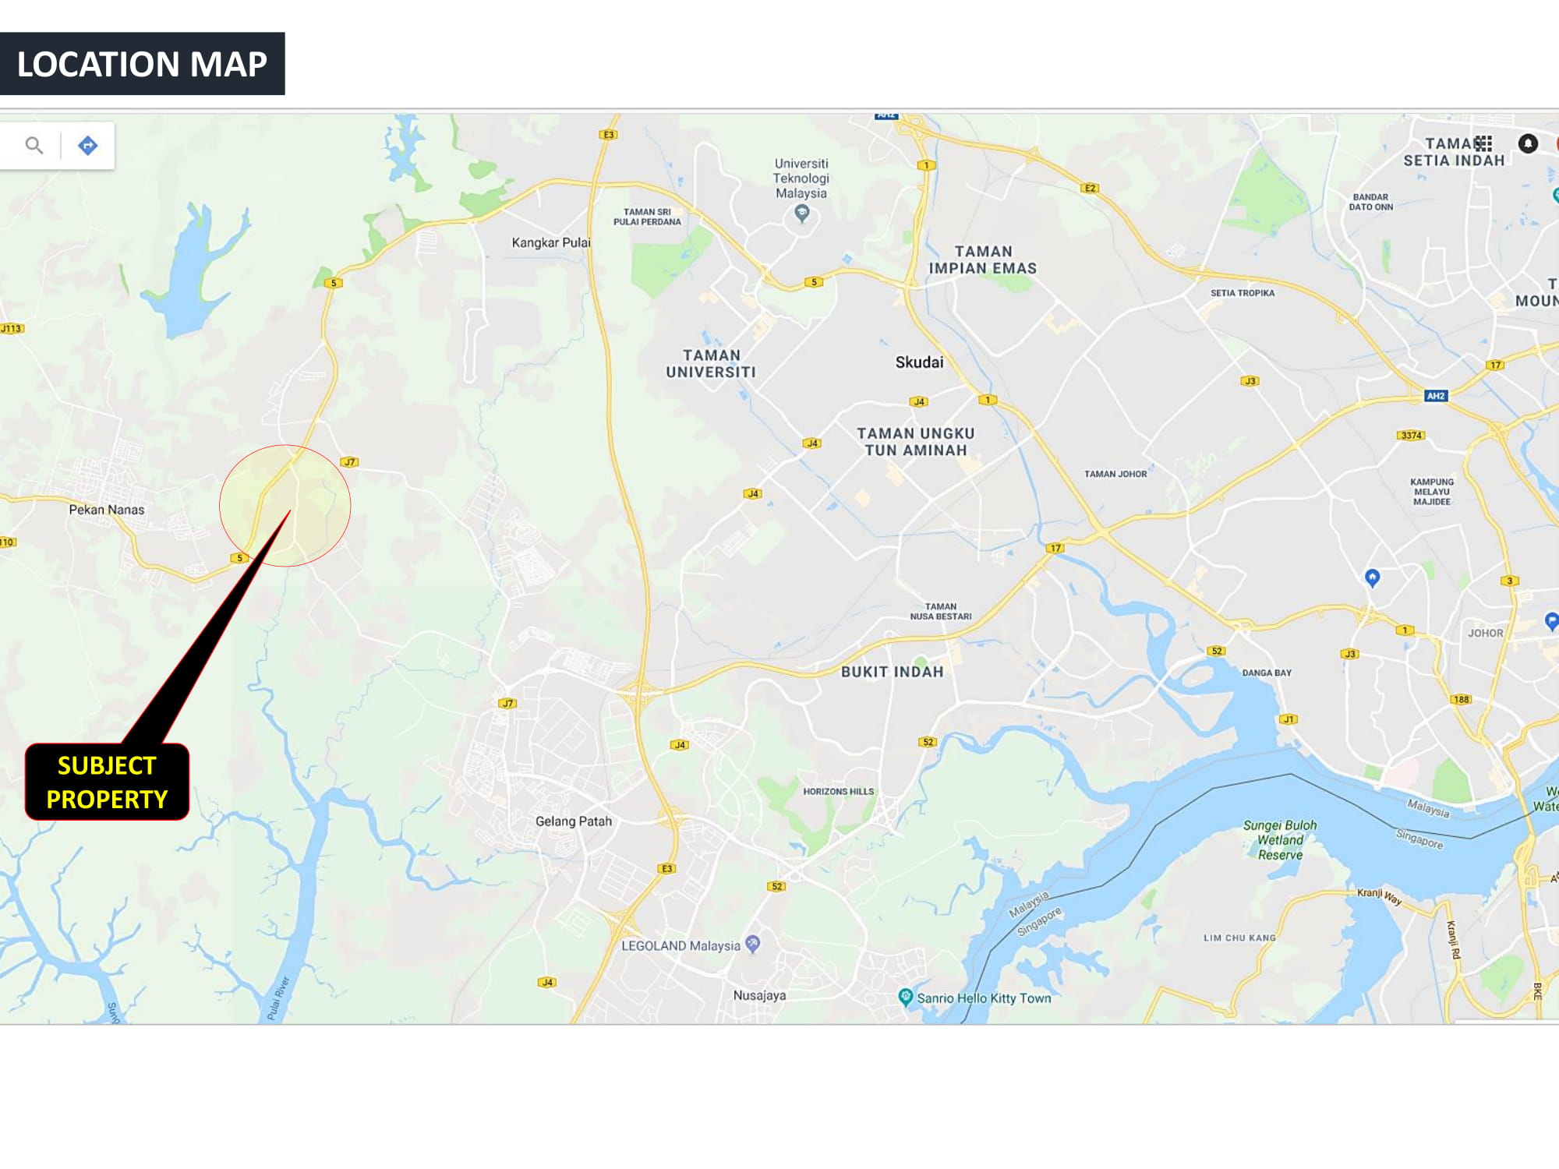Image resolution: width=1559 pixels, height=1169 pixels.
Task: Click the LOCATION MAP title banner
Action: click(142, 64)
